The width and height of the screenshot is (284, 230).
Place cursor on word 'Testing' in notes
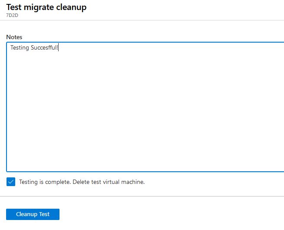(20, 47)
